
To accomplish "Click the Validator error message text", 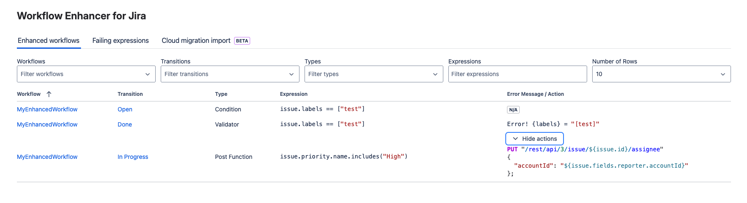I will [x=553, y=124].
